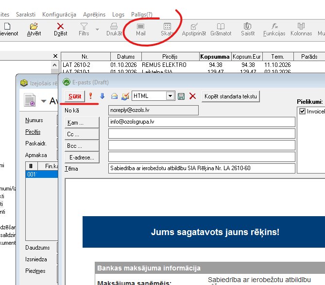The image size is (325, 285).
Task: Click the Kam ... recipient button
Action: (82, 123)
